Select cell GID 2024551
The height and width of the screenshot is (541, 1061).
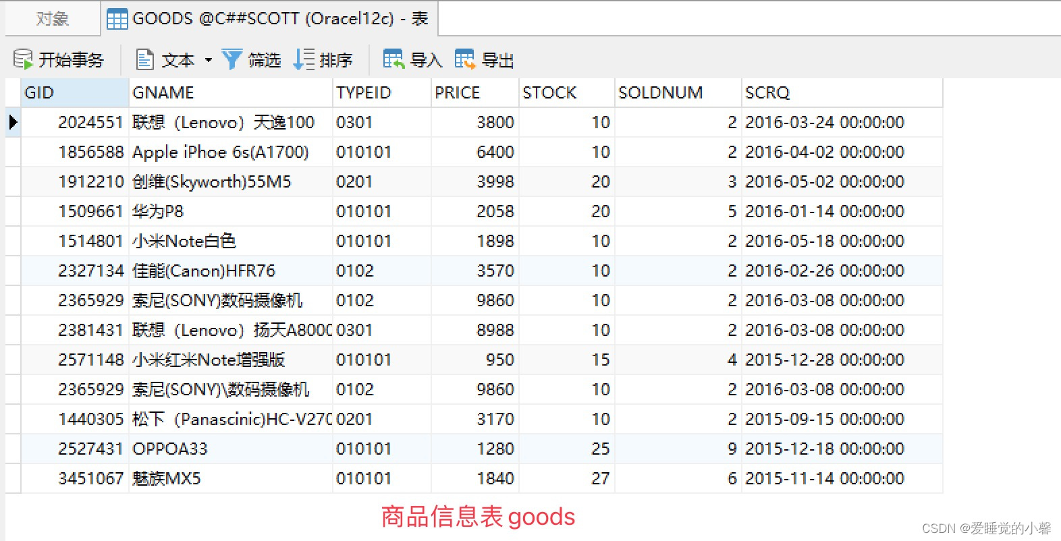click(x=75, y=122)
